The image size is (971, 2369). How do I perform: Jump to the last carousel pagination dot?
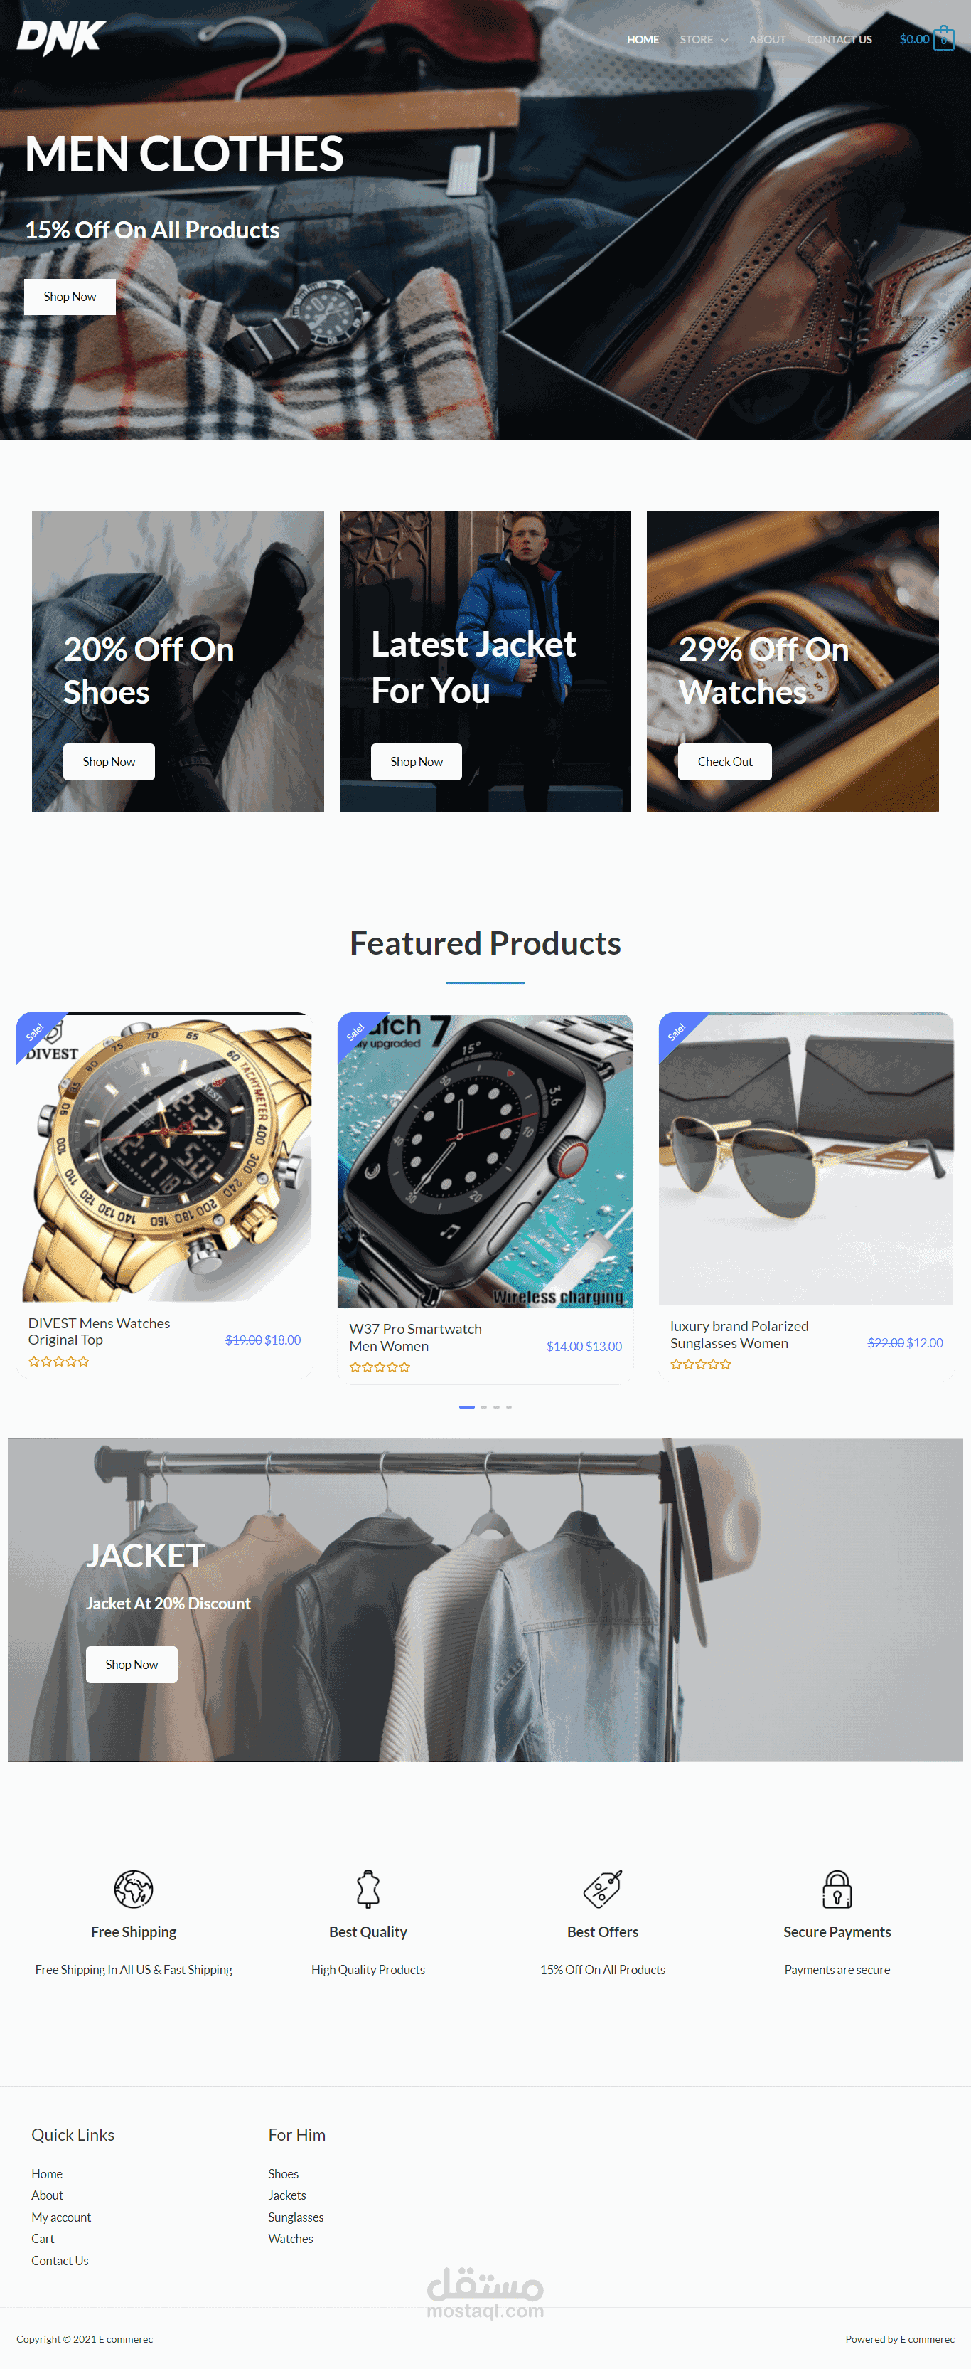(509, 1407)
